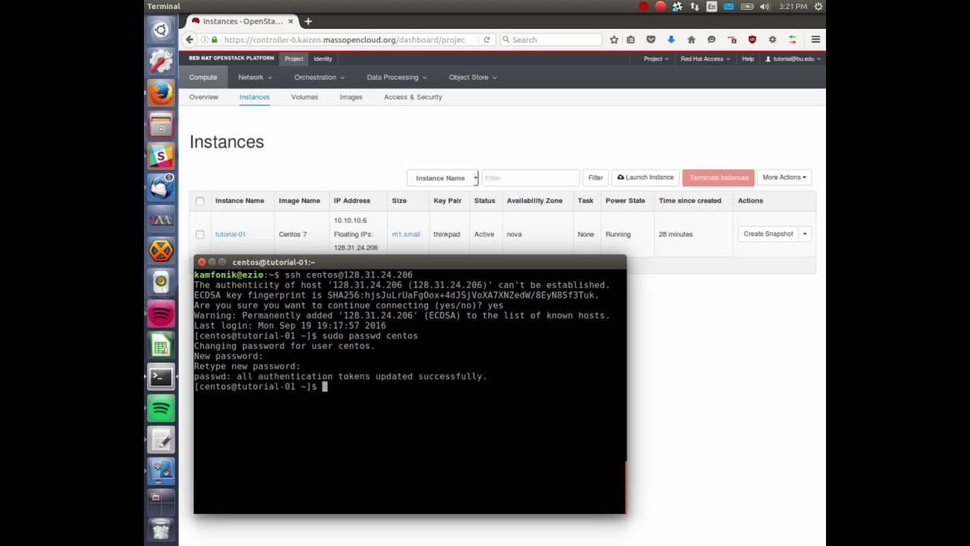
Task: Open the Files manager in the launcher
Action: pos(161,124)
